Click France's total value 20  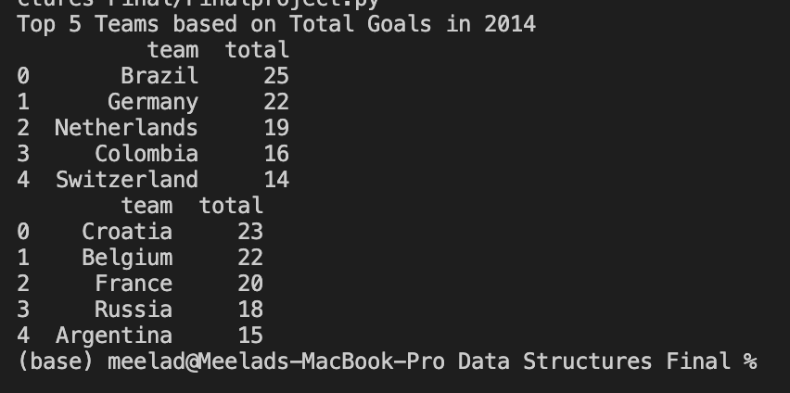(249, 283)
